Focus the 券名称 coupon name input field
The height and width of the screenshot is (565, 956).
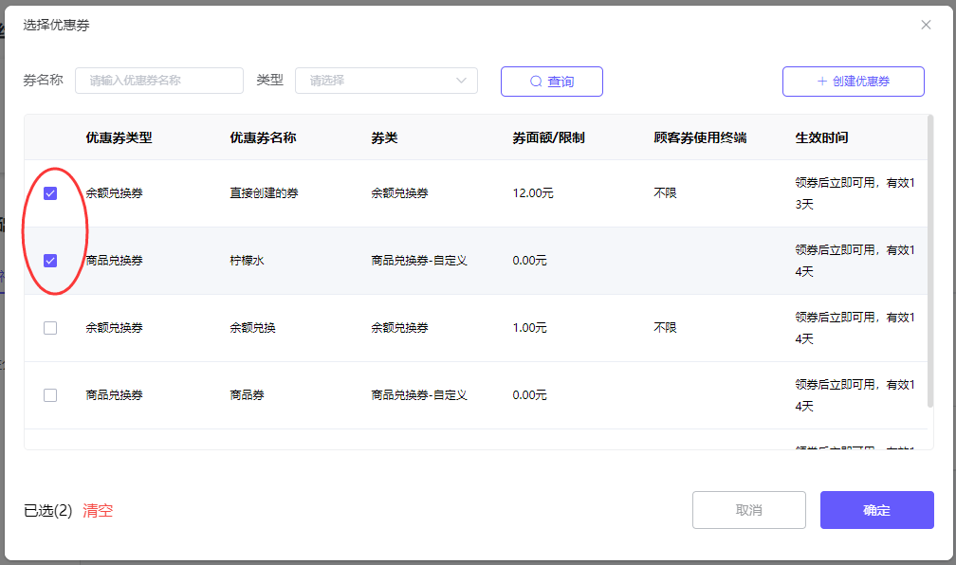click(159, 81)
